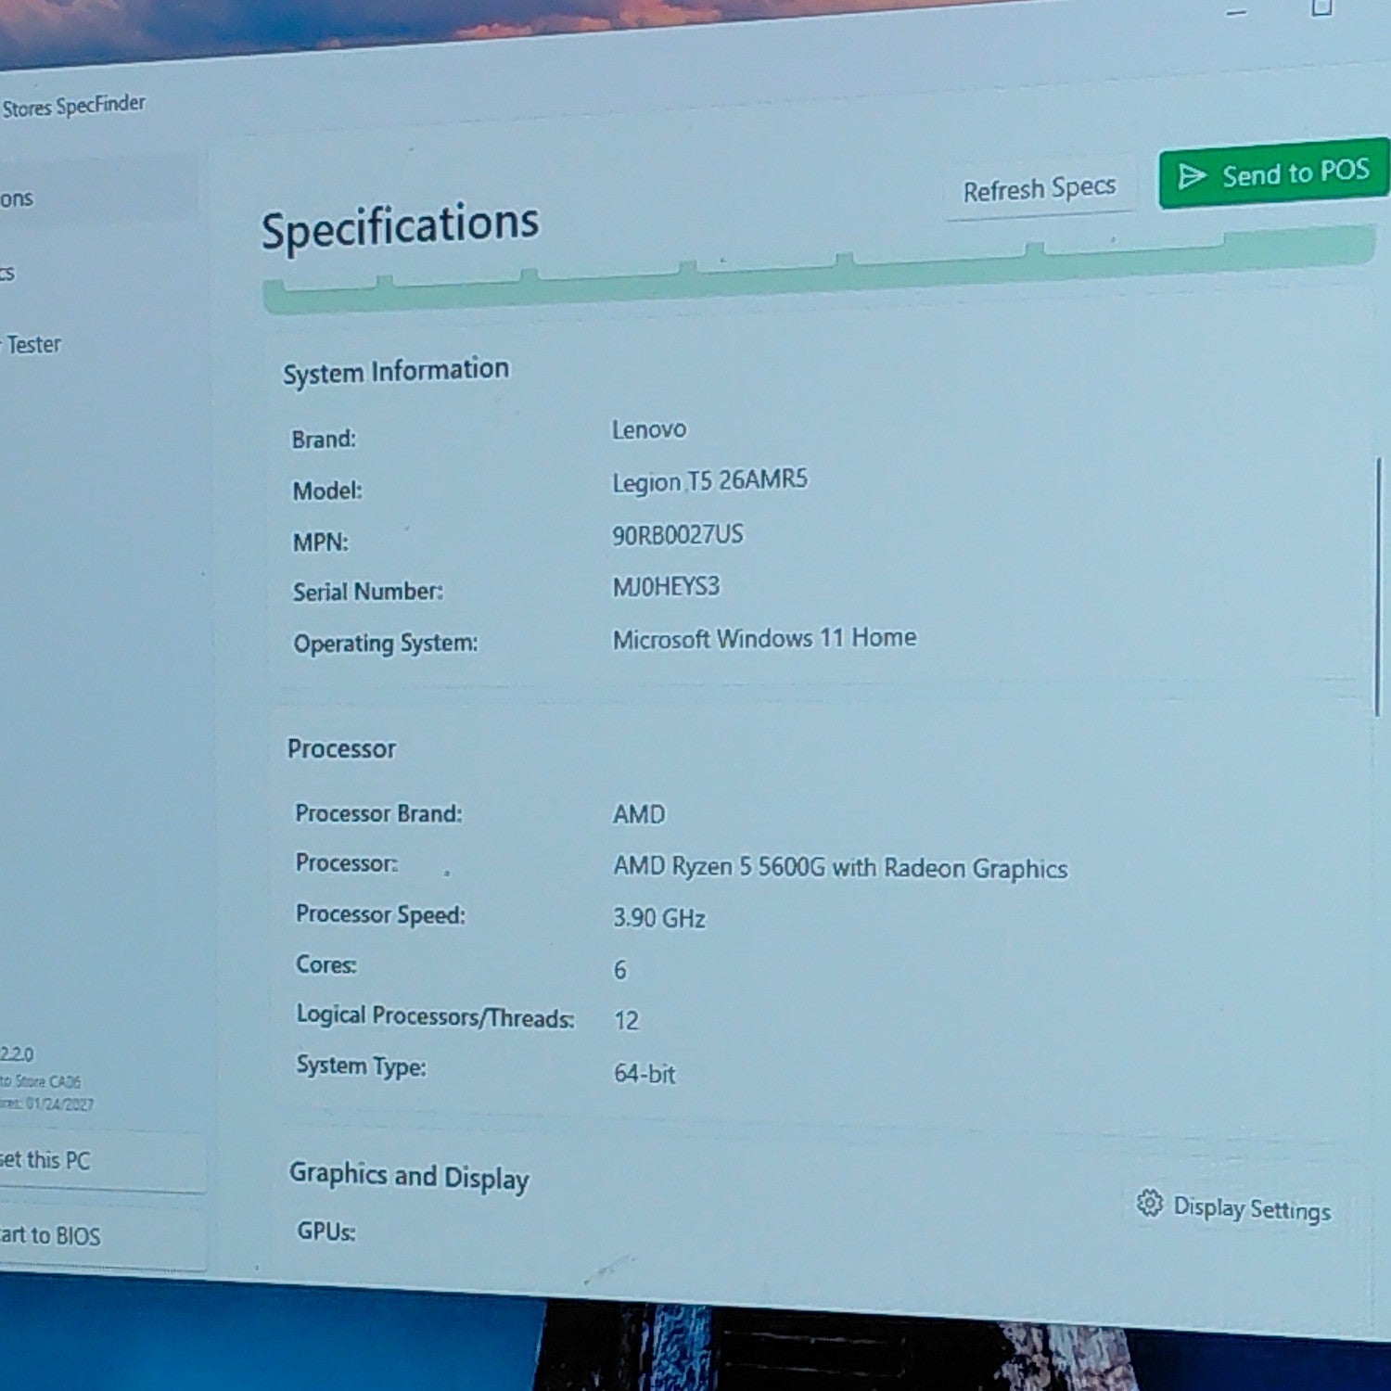Select the processor speed 3.90 GHz
Screen dimensions: 1391x1391
coord(659,918)
